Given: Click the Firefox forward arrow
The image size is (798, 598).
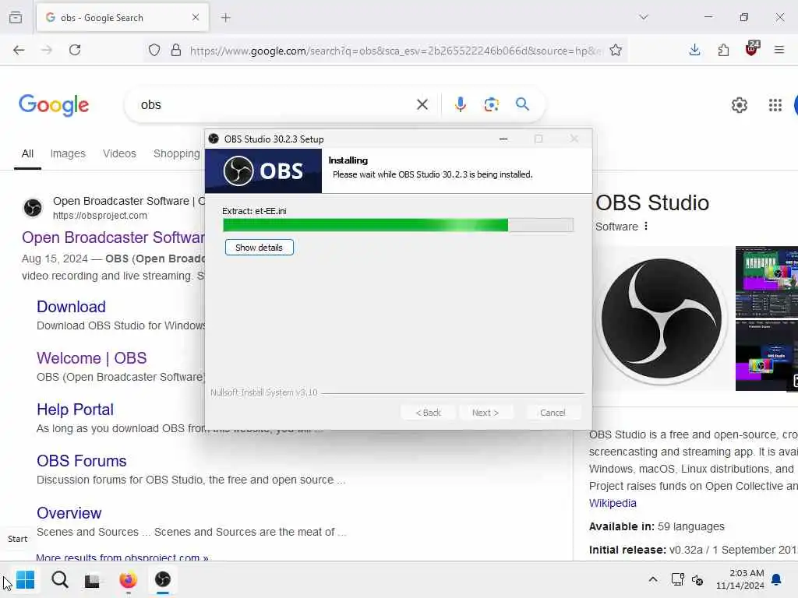Looking at the screenshot, I should point(46,50).
